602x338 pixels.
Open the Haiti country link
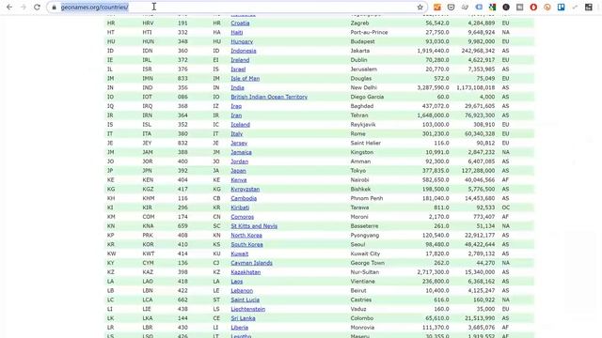[236, 32]
